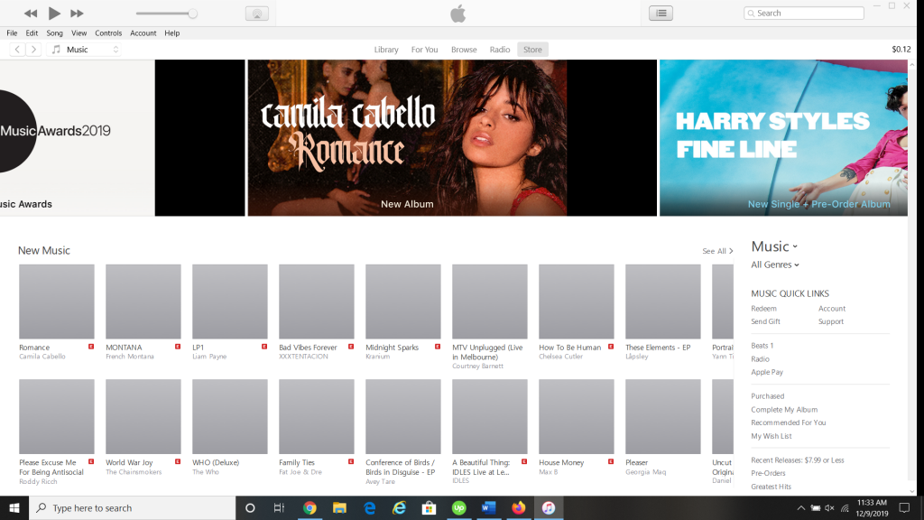Screen dimensions: 924x520
Task: Open the Account menu
Action: [143, 33]
